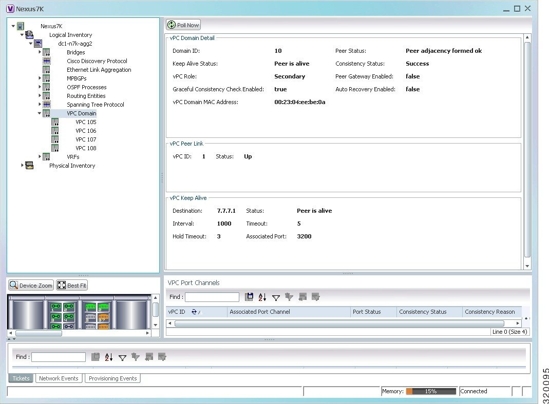Sort by the Consistency Reason column header

click(x=492, y=312)
